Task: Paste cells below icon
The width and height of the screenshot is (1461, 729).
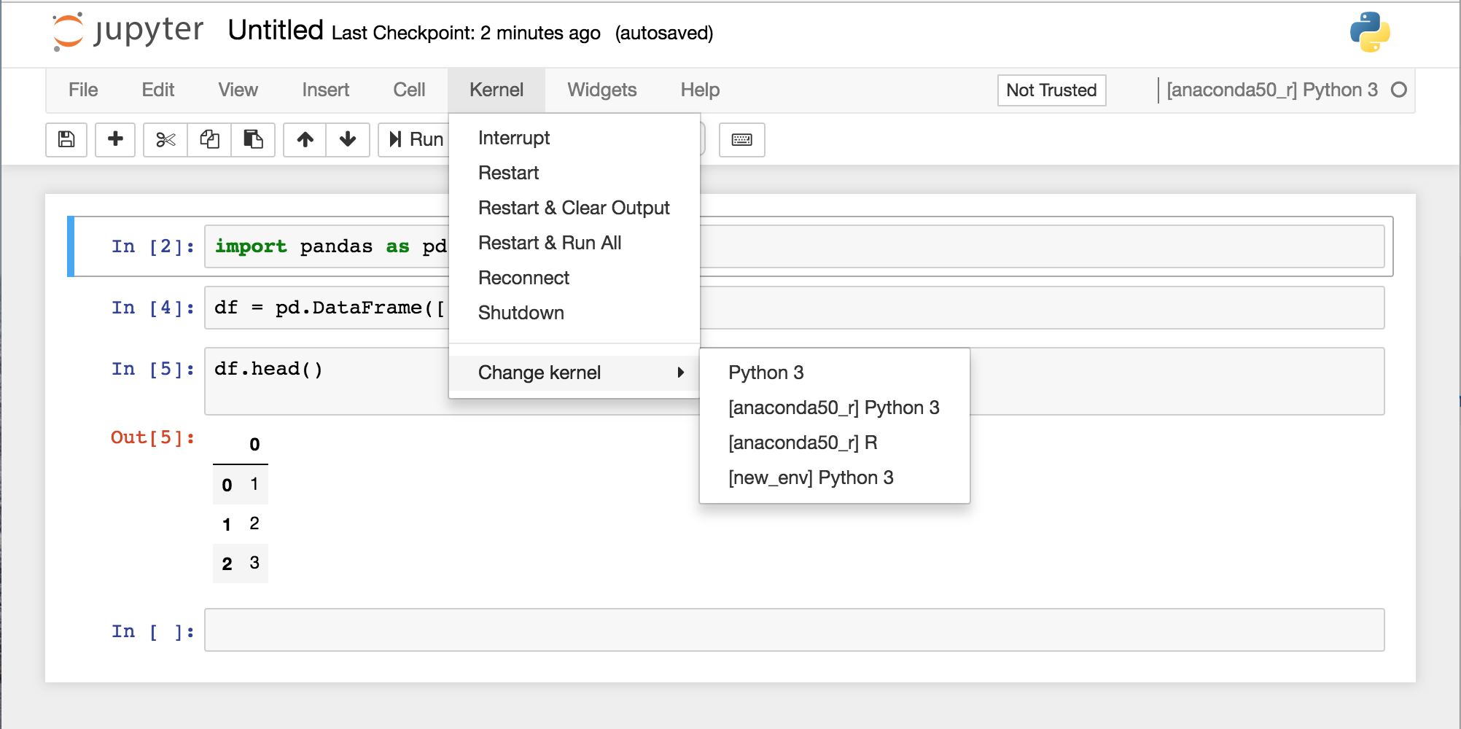Action: point(253,139)
